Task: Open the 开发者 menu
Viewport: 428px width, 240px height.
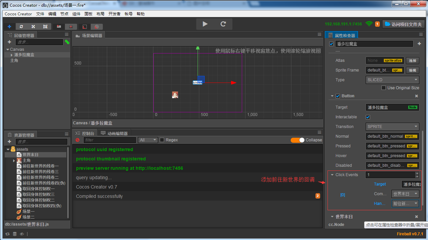Action: [115, 14]
